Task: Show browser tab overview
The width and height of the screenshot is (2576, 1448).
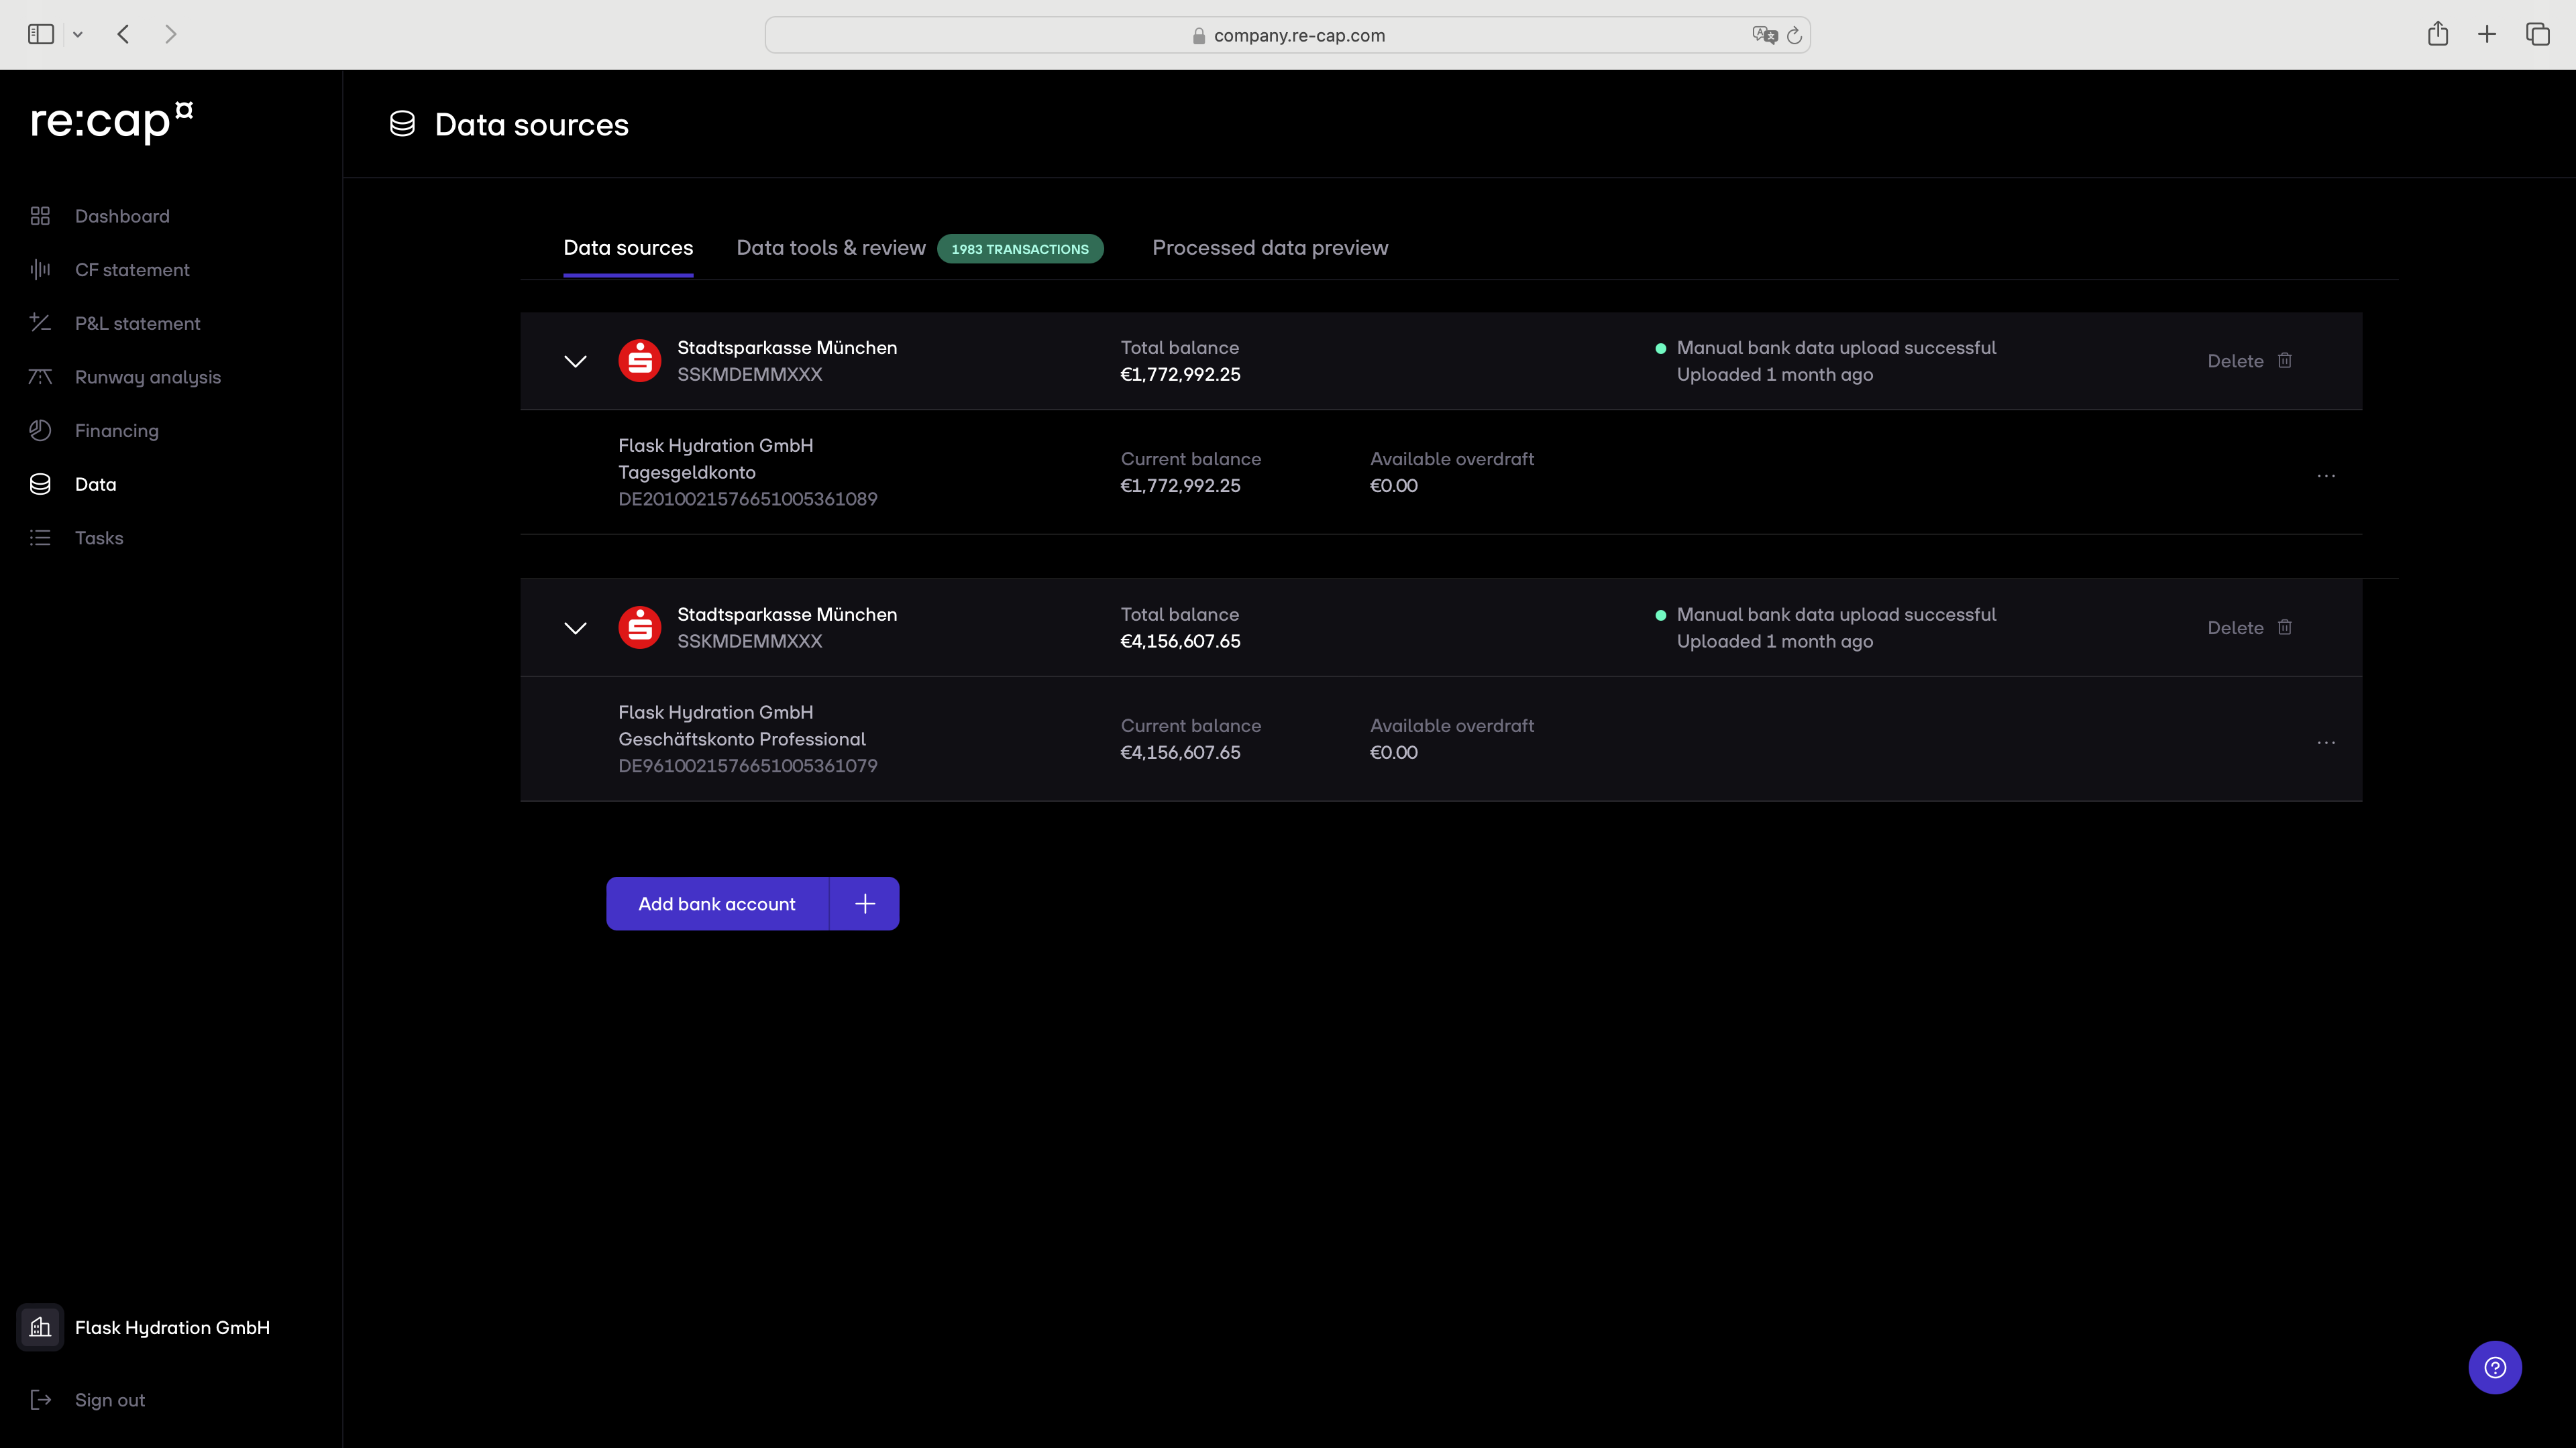Action: pyautogui.click(x=2538, y=34)
